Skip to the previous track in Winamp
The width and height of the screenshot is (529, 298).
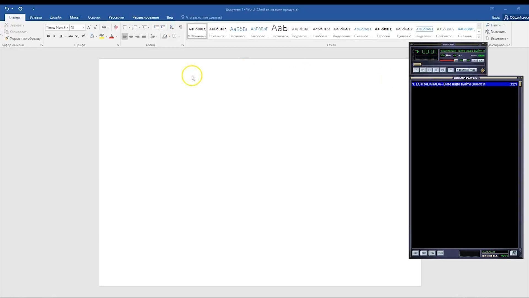coord(416,70)
